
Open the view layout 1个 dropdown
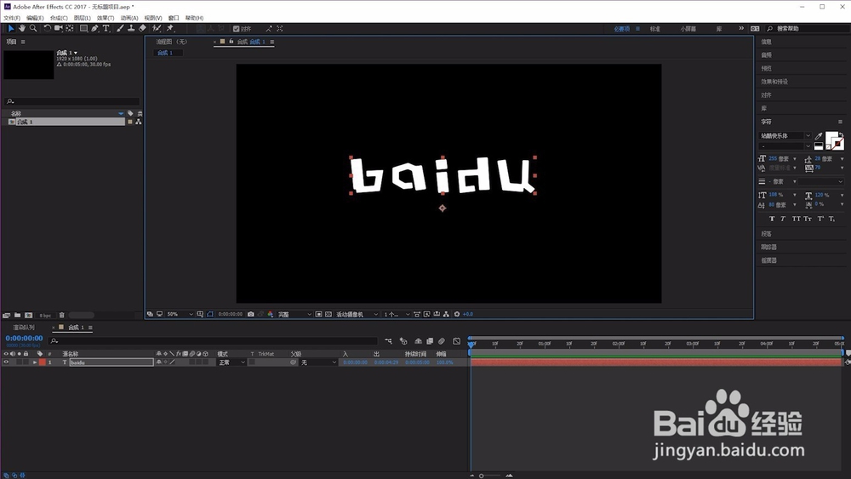point(397,314)
